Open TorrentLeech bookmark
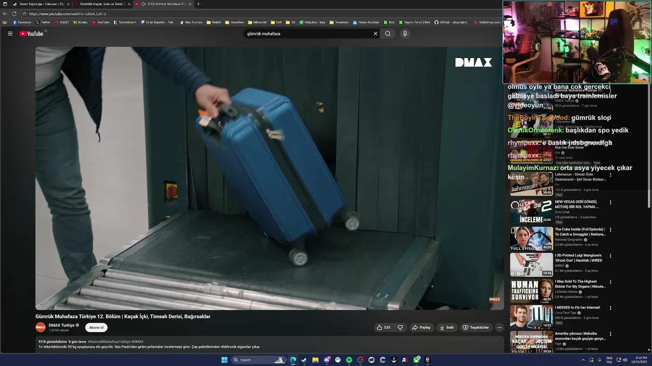The height and width of the screenshot is (366, 652). click(124, 22)
